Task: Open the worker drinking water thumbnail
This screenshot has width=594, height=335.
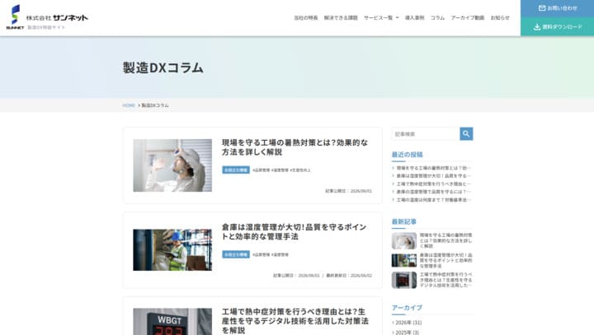Action: point(172,165)
